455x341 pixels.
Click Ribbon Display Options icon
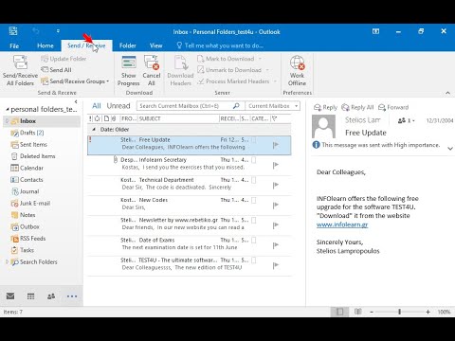point(375,31)
